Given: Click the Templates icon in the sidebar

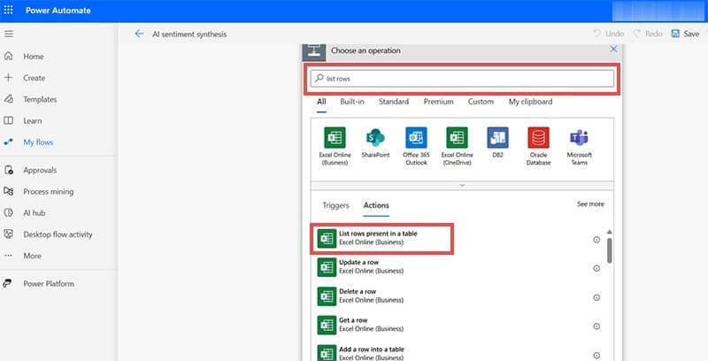Looking at the screenshot, I should [x=8, y=99].
